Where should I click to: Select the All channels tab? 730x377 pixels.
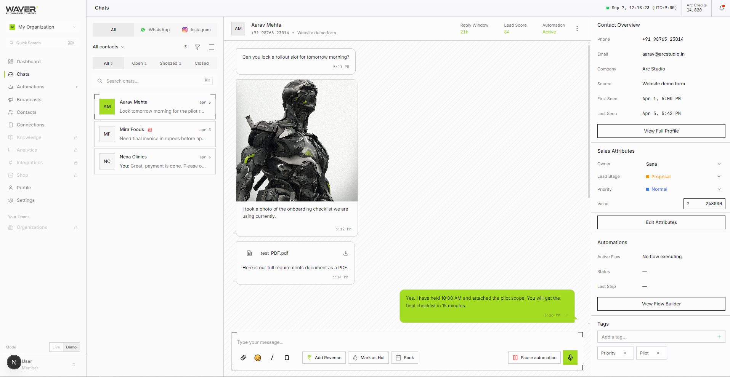[x=113, y=30]
